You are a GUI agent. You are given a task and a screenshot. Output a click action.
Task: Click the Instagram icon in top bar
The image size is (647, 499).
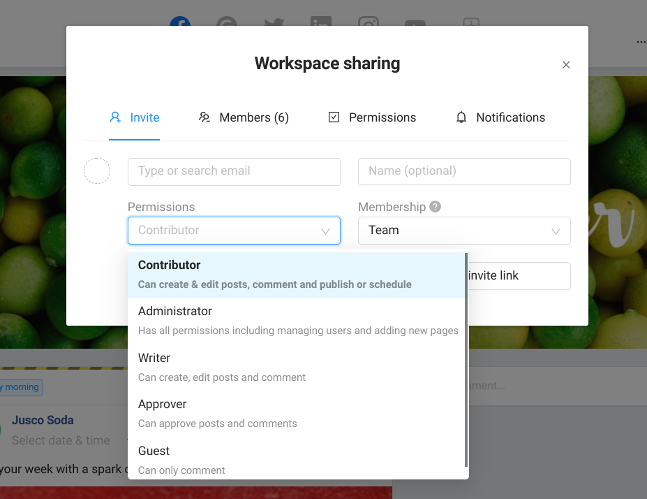368,21
